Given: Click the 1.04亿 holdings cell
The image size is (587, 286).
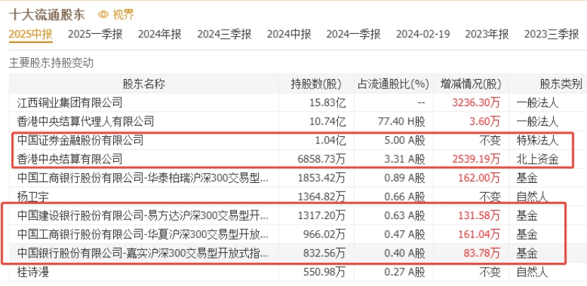Looking at the screenshot, I should [330, 141].
